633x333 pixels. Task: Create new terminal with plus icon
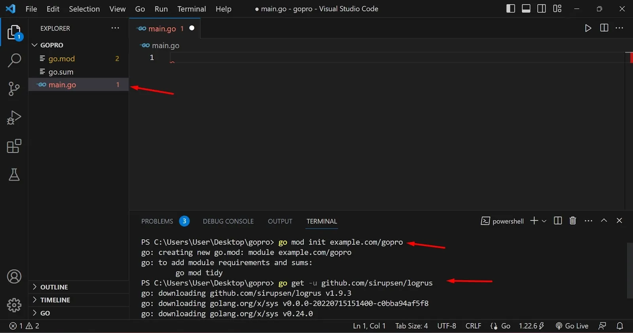click(x=534, y=221)
